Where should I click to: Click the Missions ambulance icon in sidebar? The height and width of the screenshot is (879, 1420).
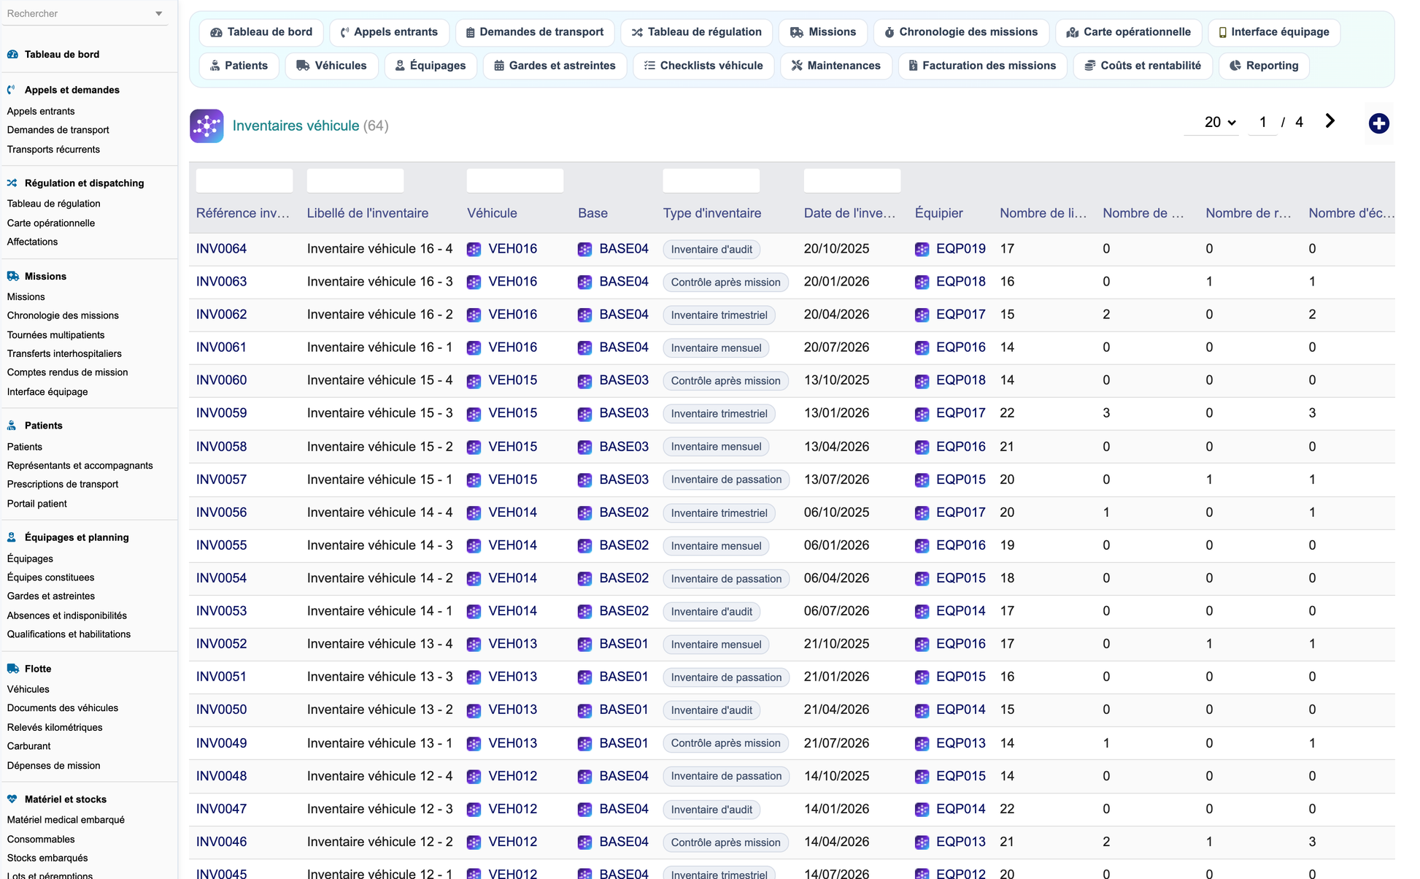12,276
